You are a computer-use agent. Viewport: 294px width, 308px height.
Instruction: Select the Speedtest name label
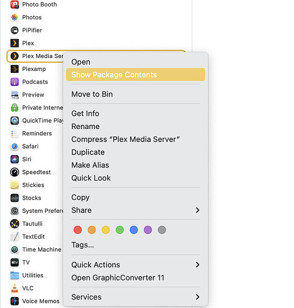(x=37, y=172)
